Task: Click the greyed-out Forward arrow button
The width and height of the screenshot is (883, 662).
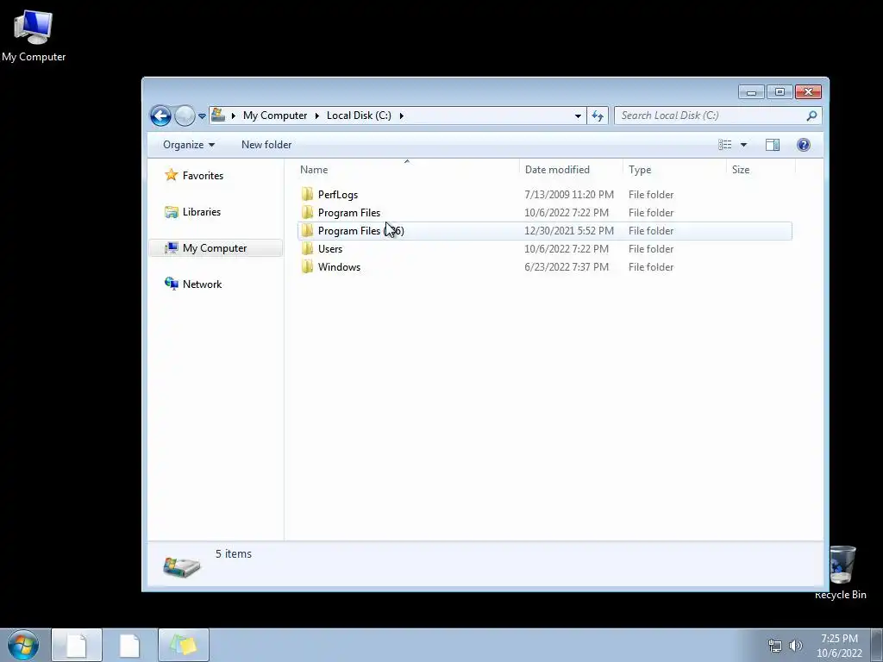Action: point(185,116)
